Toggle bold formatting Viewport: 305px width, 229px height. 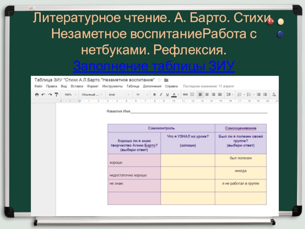point(154,94)
